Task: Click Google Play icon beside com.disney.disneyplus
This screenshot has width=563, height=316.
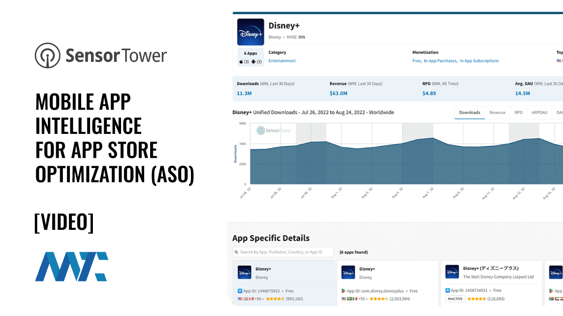Action: (x=344, y=291)
